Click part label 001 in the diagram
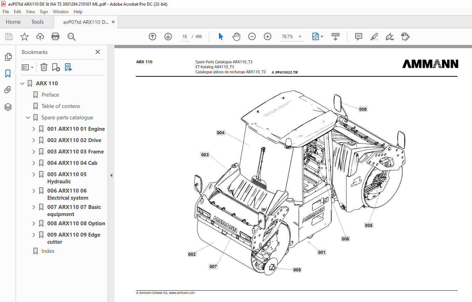Screen dimensions: 472x302 pos(322,252)
